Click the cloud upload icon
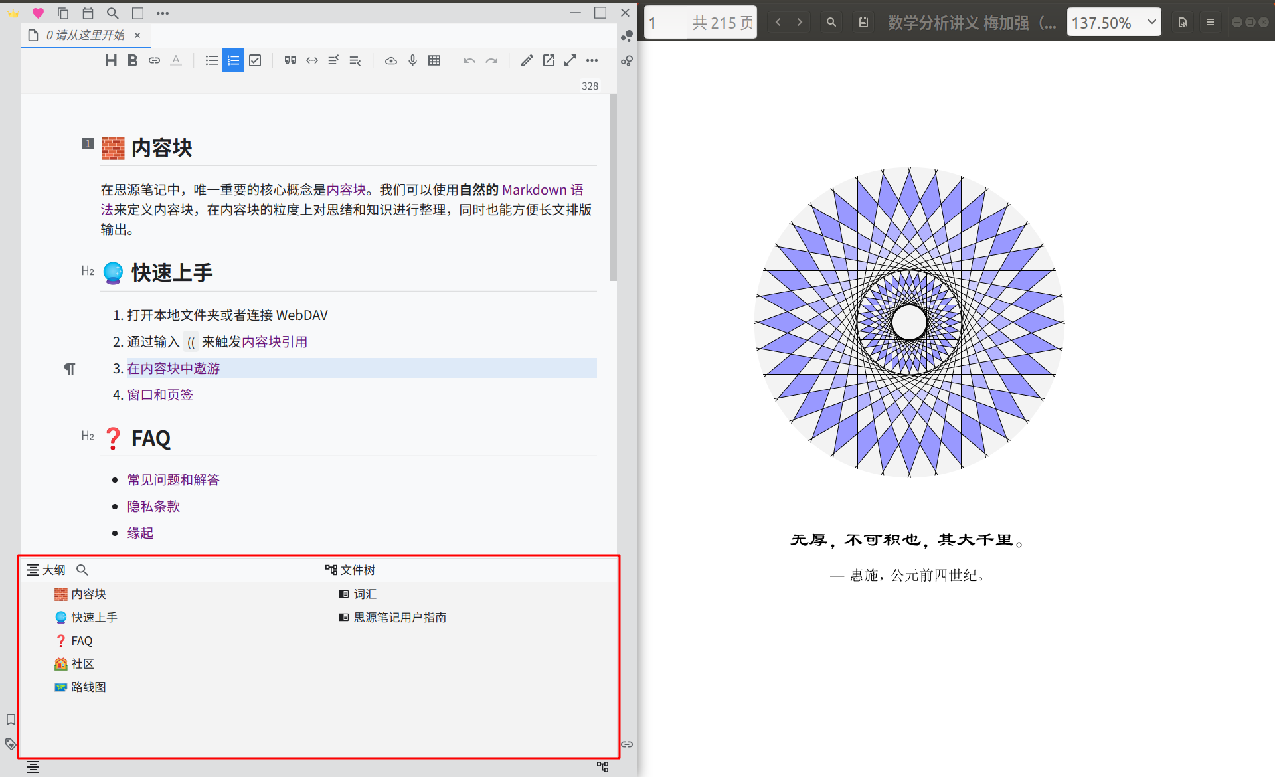Viewport: 1275px width, 777px height. point(391,60)
